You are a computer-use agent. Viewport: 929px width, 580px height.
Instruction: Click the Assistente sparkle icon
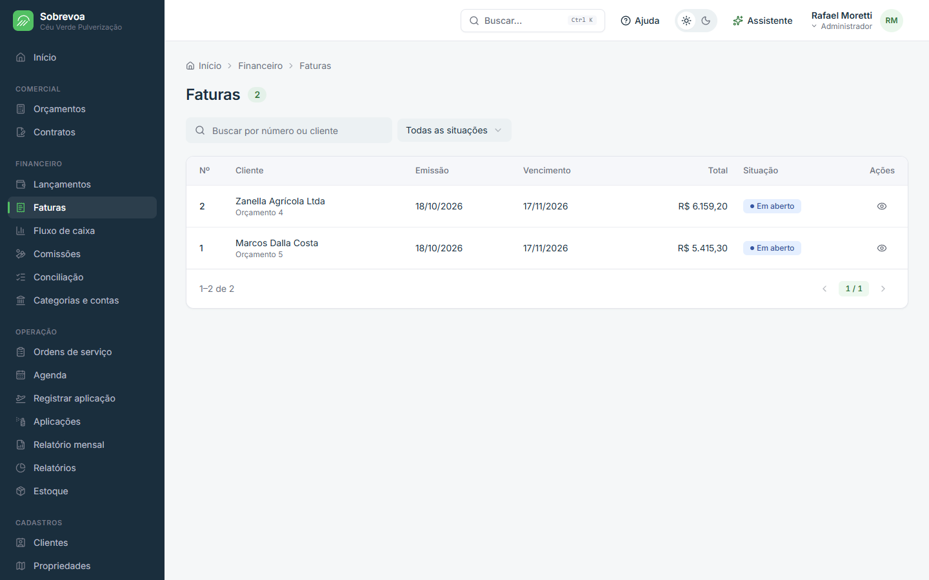point(738,21)
